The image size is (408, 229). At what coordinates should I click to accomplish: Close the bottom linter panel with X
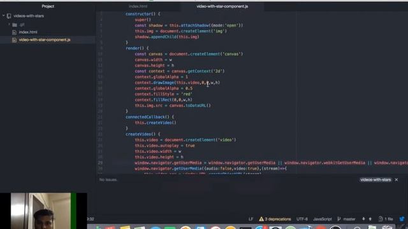click(x=397, y=179)
